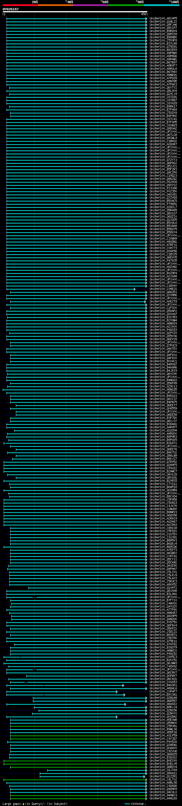Select the UniRef100_B3S7B3 entry
The height and width of the screenshot is (806, 182).
coord(163,317)
